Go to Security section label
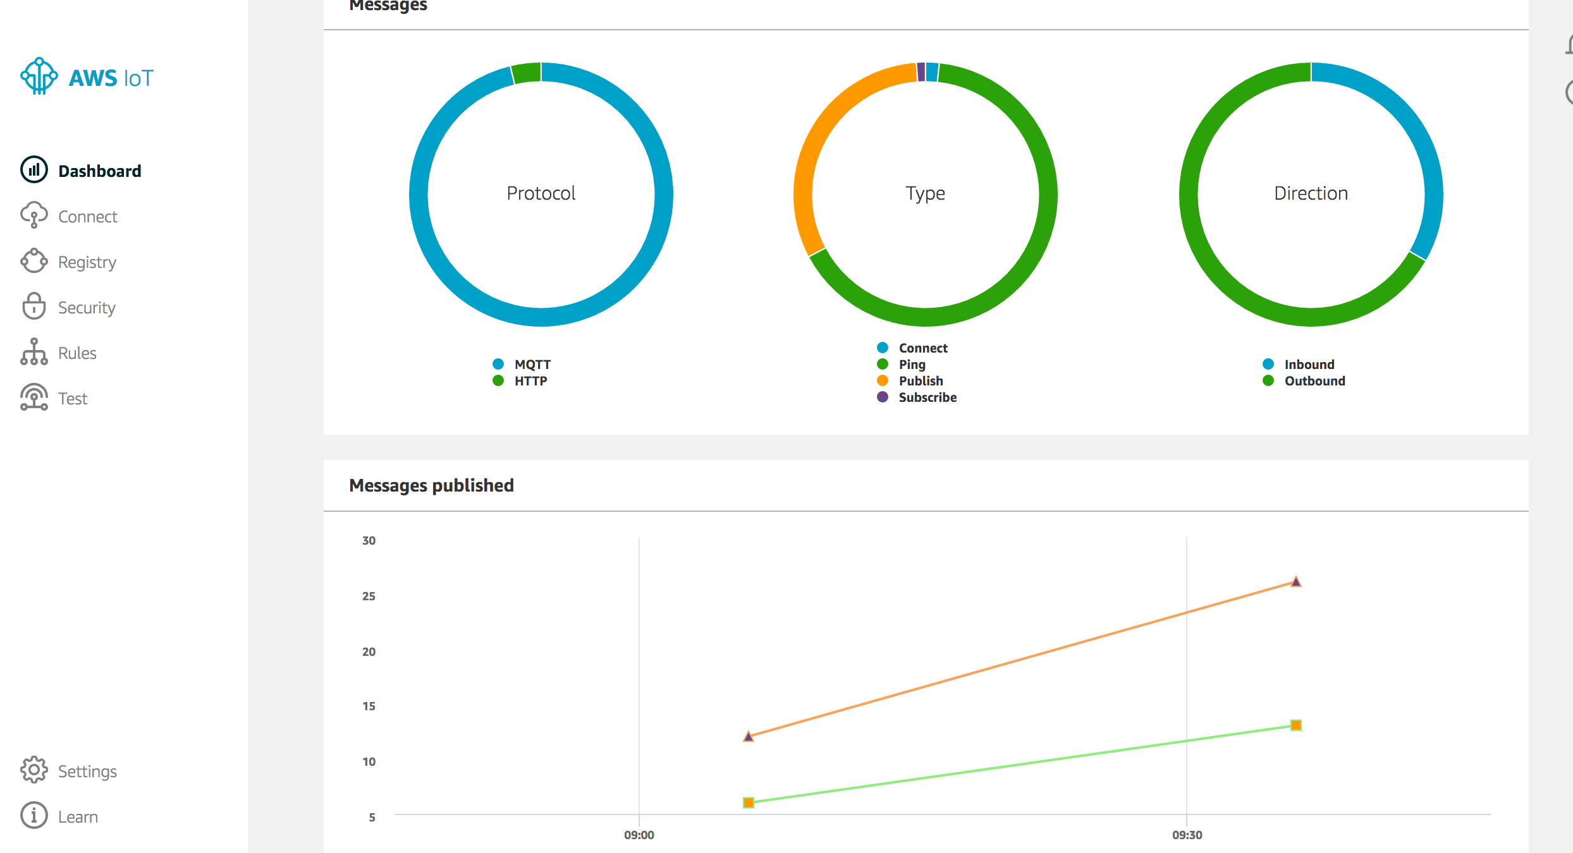1573x853 pixels. pos(87,308)
